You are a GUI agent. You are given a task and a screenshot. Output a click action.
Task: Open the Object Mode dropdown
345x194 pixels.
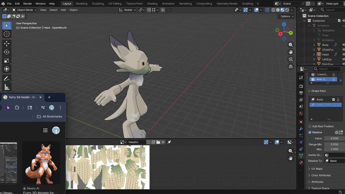pos(24,10)
